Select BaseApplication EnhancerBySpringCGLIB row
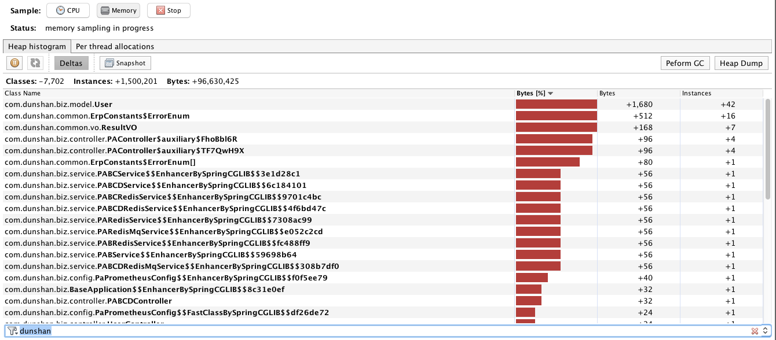This screenshot has height=340, width=776. [383, 289]
